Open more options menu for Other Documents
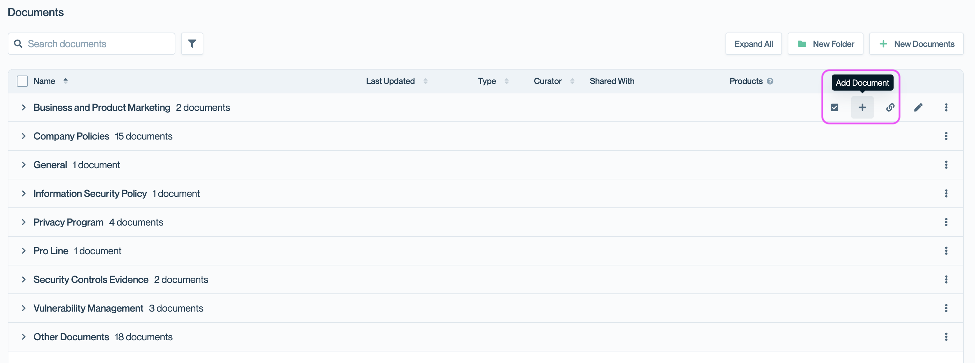The height and width of the screenshot is (363, 975). 946,337
